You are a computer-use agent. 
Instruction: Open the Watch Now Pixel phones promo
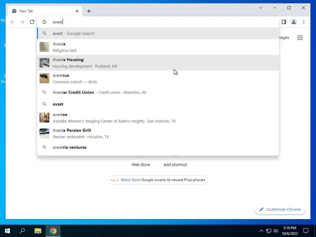(x=158, y=180)
